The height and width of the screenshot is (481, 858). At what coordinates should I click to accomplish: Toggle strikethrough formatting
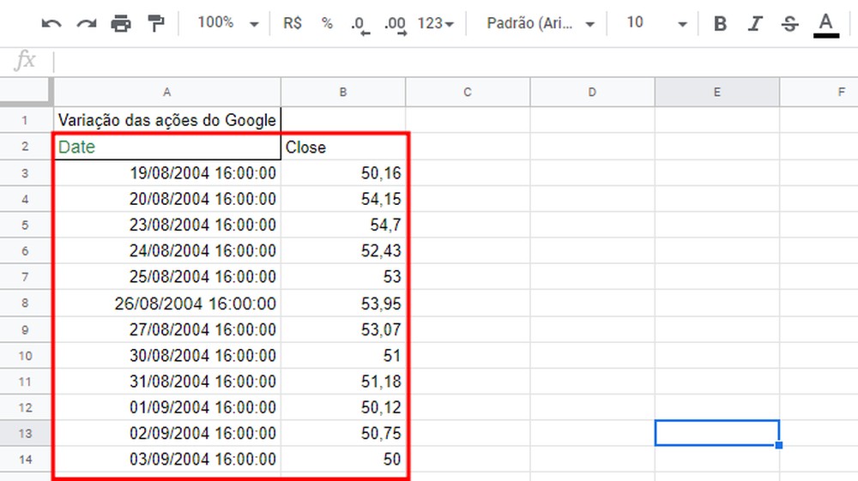(789, 23)
